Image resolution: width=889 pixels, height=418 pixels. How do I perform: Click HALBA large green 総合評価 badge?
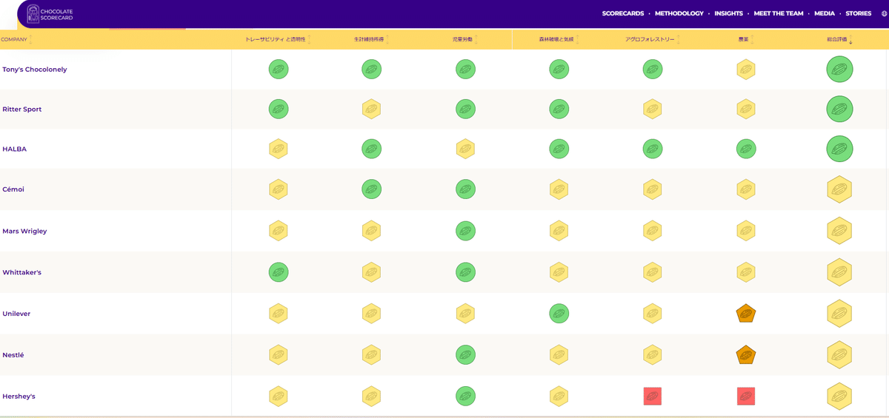pos(839,149)
